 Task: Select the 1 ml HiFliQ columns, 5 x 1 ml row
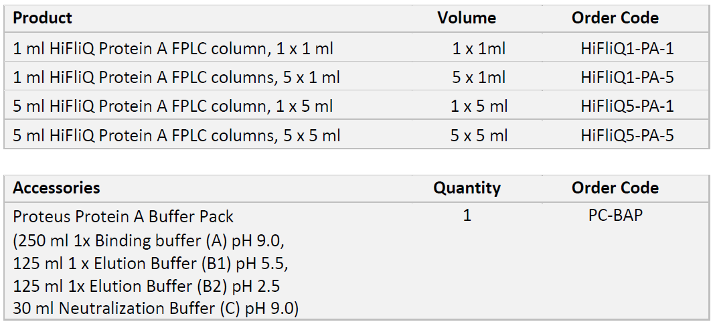177,78
